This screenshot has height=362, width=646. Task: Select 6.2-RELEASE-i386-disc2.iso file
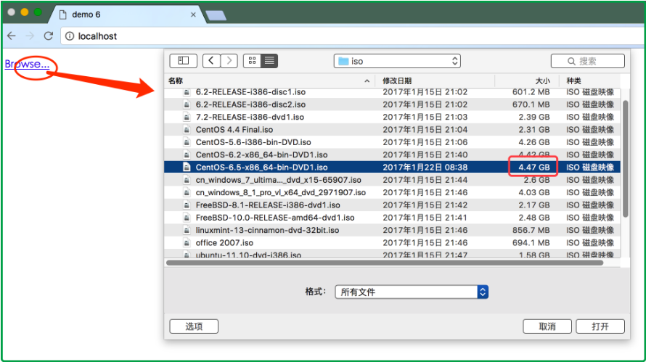click(x=392, y=104)
